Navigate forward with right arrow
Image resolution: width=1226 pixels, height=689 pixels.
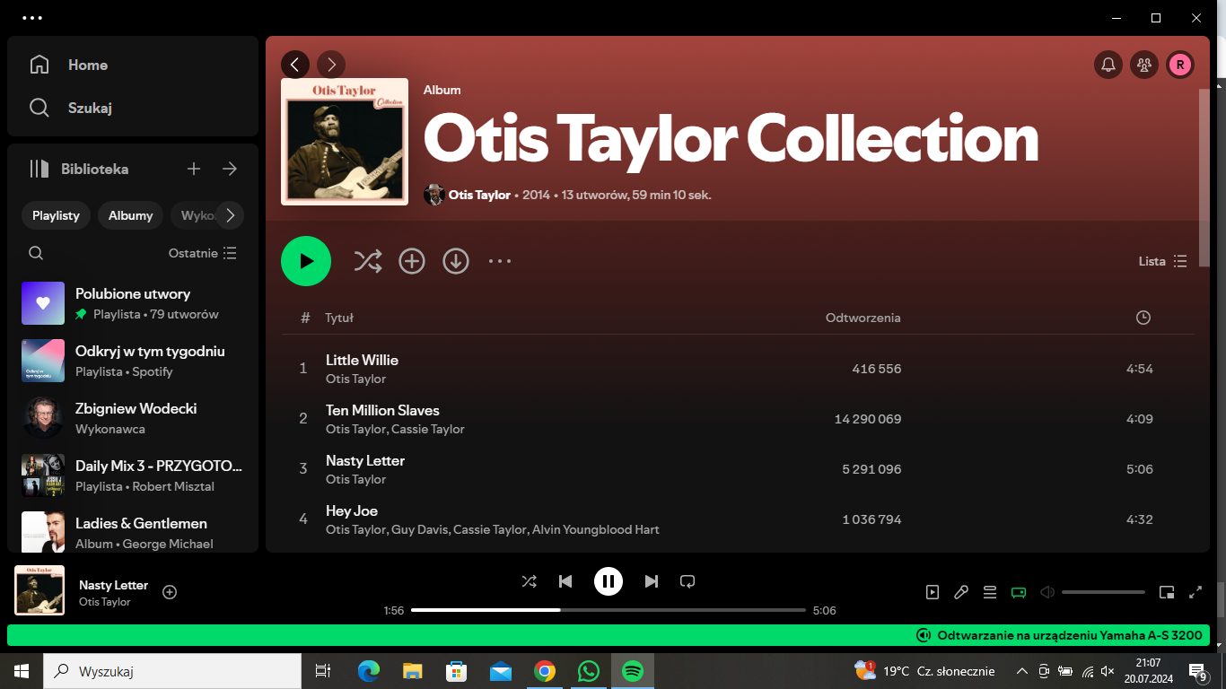point(331,65)
